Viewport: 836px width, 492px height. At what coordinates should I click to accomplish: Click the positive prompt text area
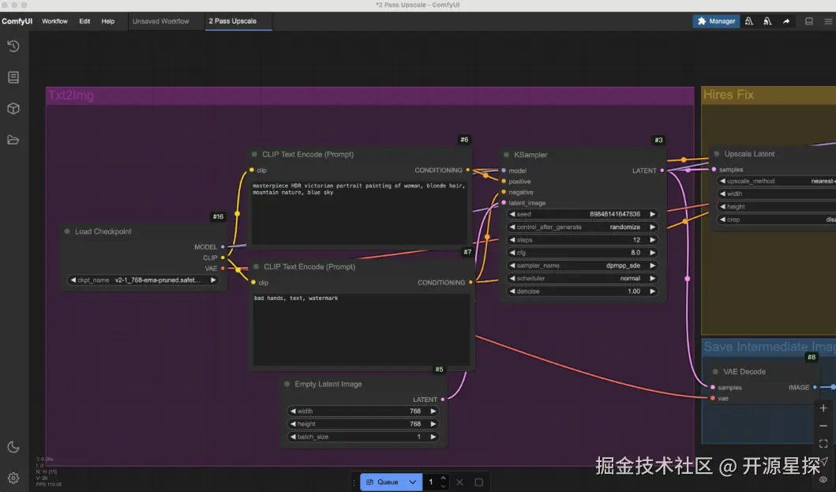[x=359, y=212]
